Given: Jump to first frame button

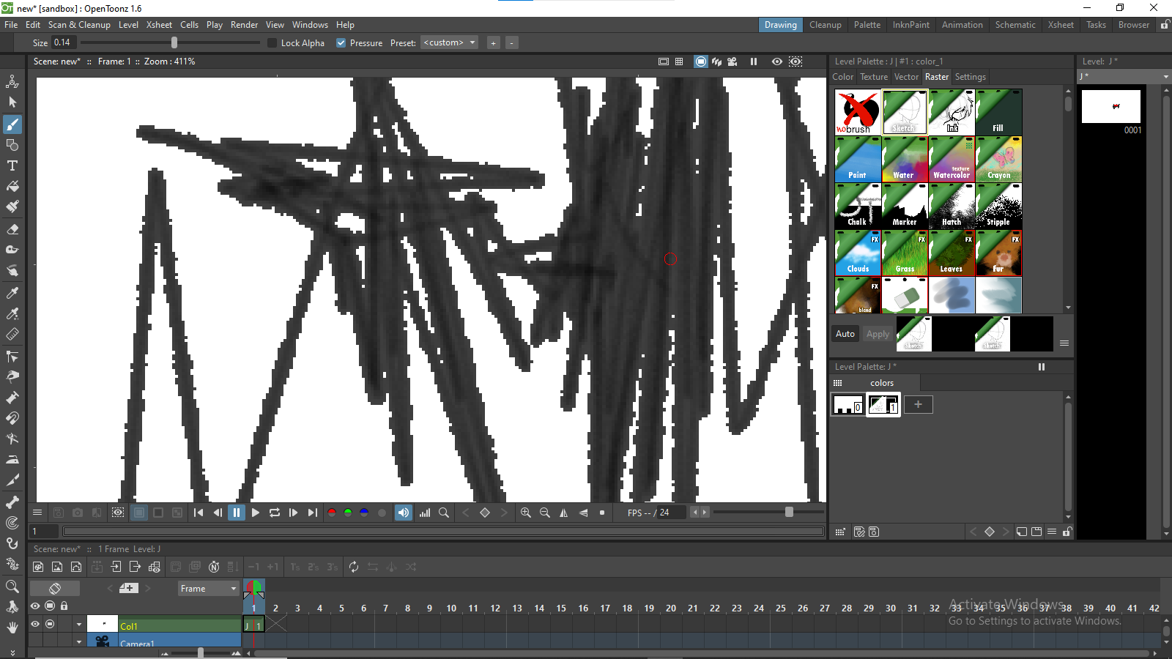Looking at the screenshot, I should point(199,513).
